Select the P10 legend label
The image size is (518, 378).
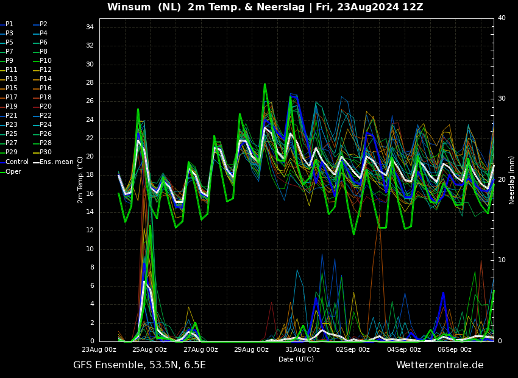pyautogui.click(x=42, y=61)
